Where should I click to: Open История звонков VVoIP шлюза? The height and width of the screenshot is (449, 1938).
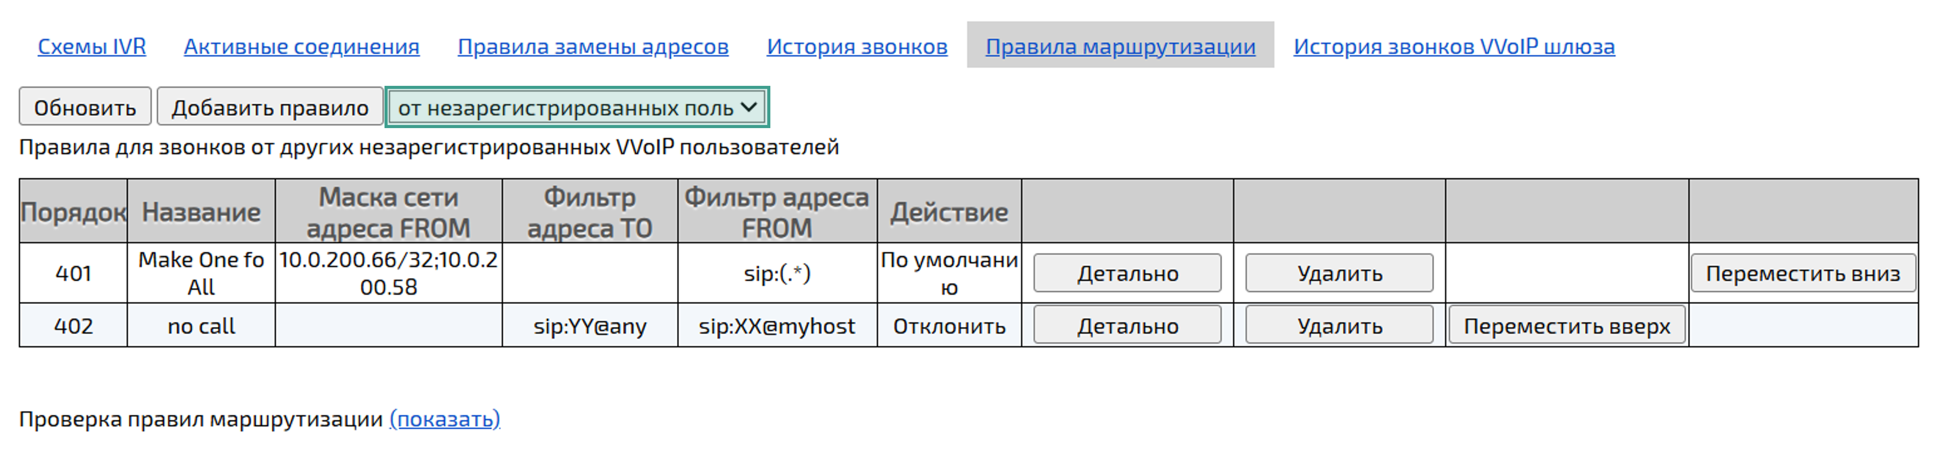tap(1452, 47)
